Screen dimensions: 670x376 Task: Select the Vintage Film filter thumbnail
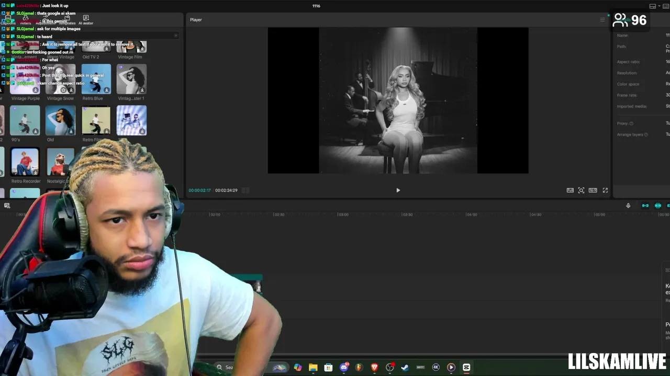(131, 47)
